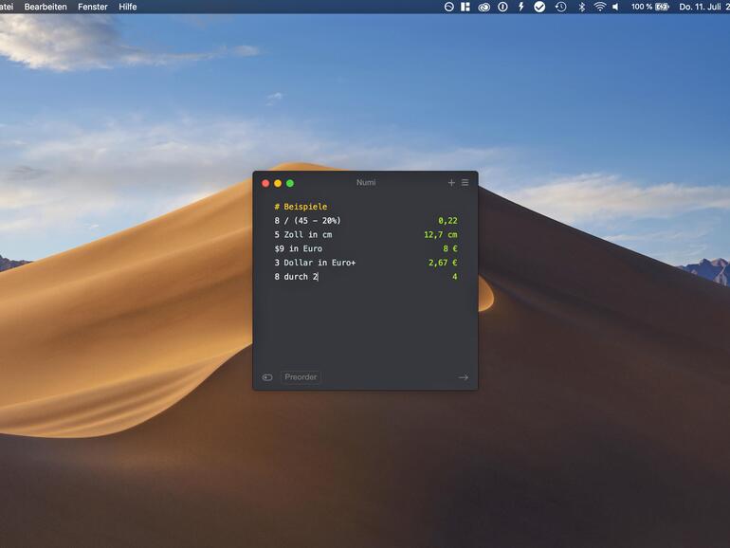Open the Hilfe menu
The width and height of the screenshot is (730, 548).
coord(128,7)
